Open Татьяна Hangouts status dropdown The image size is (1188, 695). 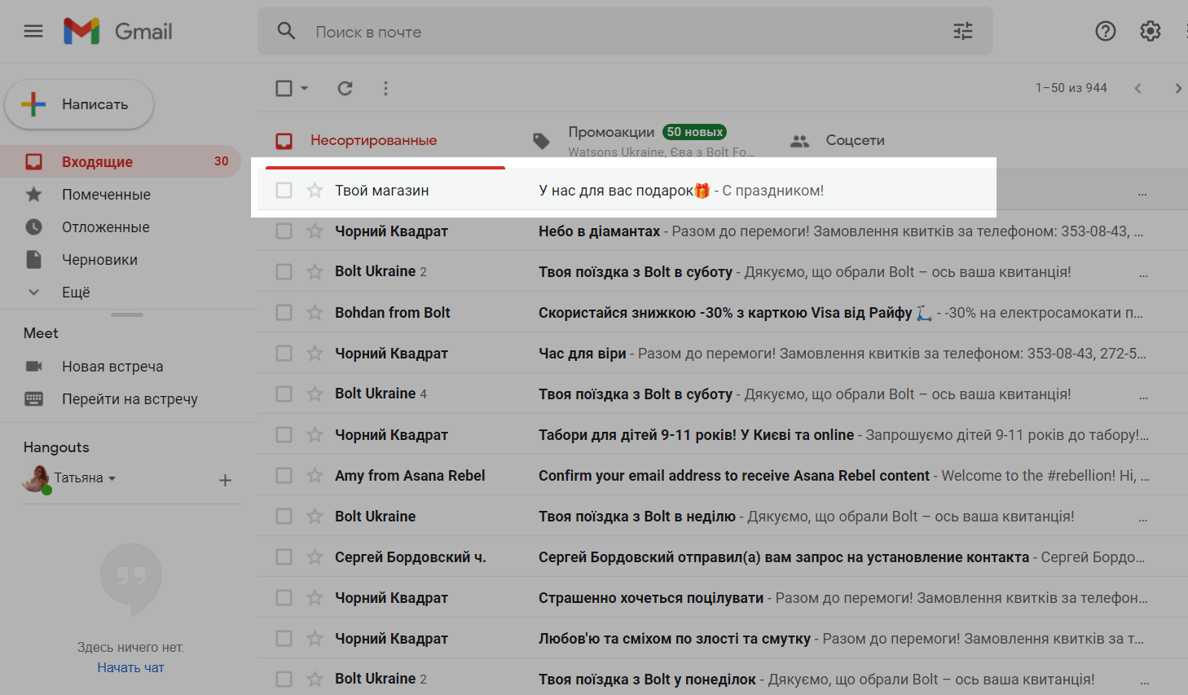(x=112, y=478)
